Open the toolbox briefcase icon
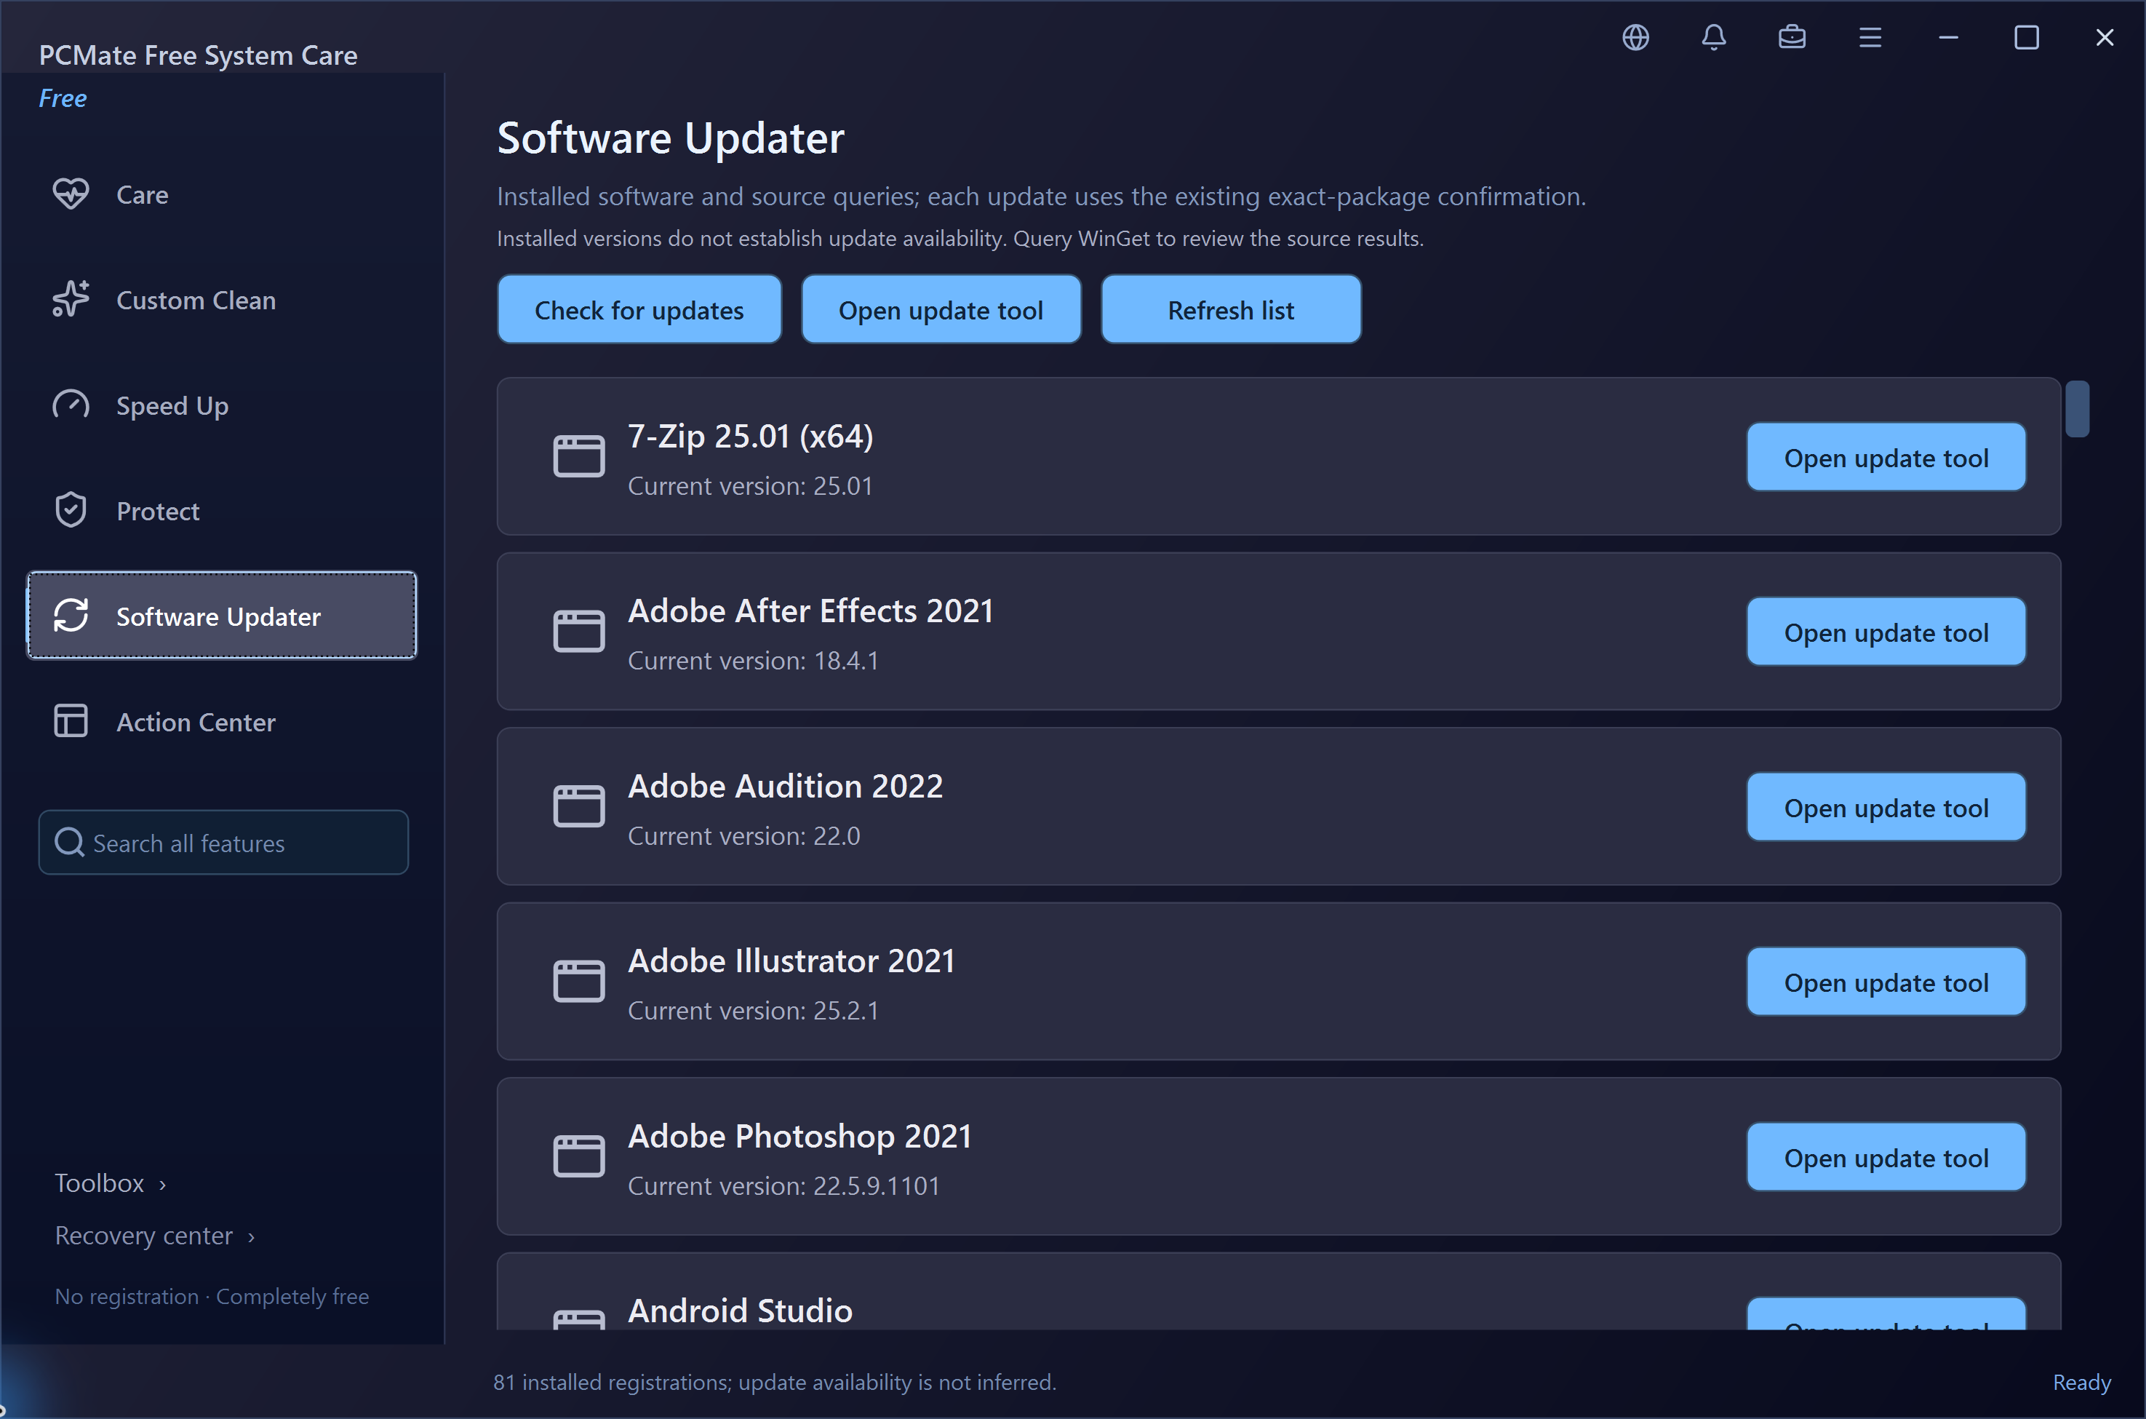The width and height of the screenshot is (2146, 1419). (x=1792, y=37)
